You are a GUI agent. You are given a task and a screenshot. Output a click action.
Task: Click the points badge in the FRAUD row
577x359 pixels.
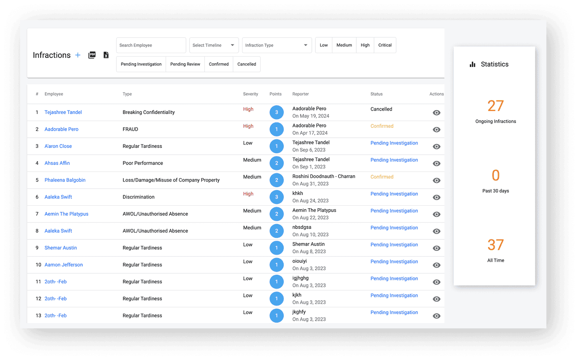coord(277,129)
